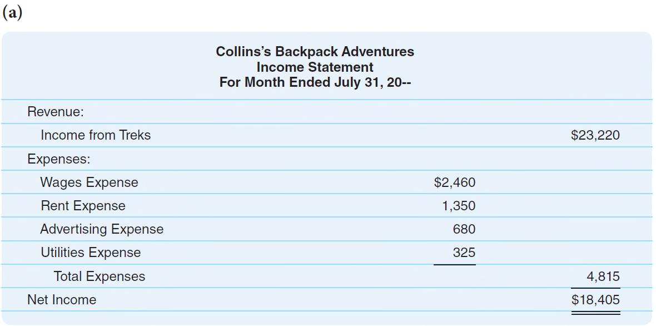
Task: Select the Wages Expense label
Action: [x=89, y=182]
